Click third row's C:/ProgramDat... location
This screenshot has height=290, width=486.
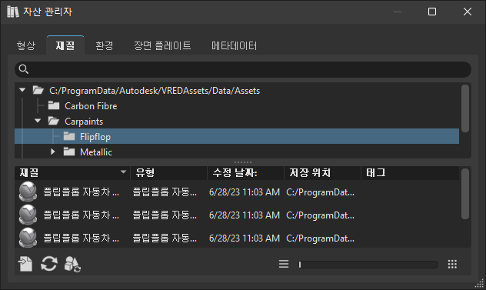(320, 238)
